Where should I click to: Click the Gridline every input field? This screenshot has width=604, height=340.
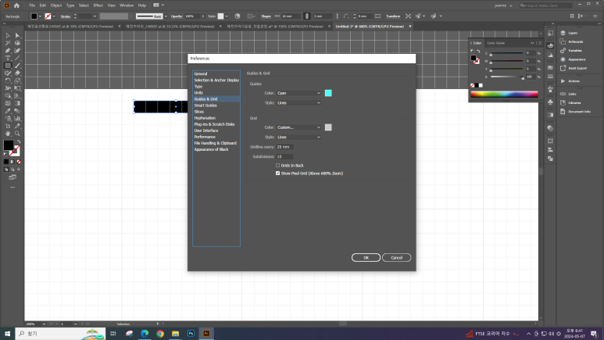point(284,147)
